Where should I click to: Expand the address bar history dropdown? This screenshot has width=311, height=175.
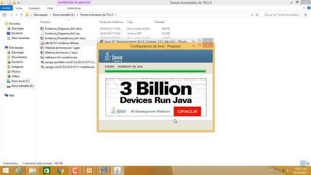point(252,15)
